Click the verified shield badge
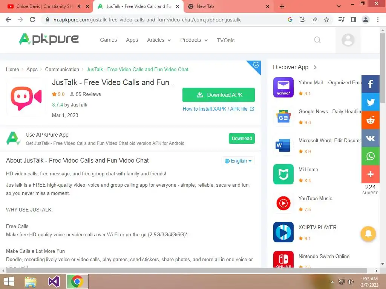 (x=256, y=65)
